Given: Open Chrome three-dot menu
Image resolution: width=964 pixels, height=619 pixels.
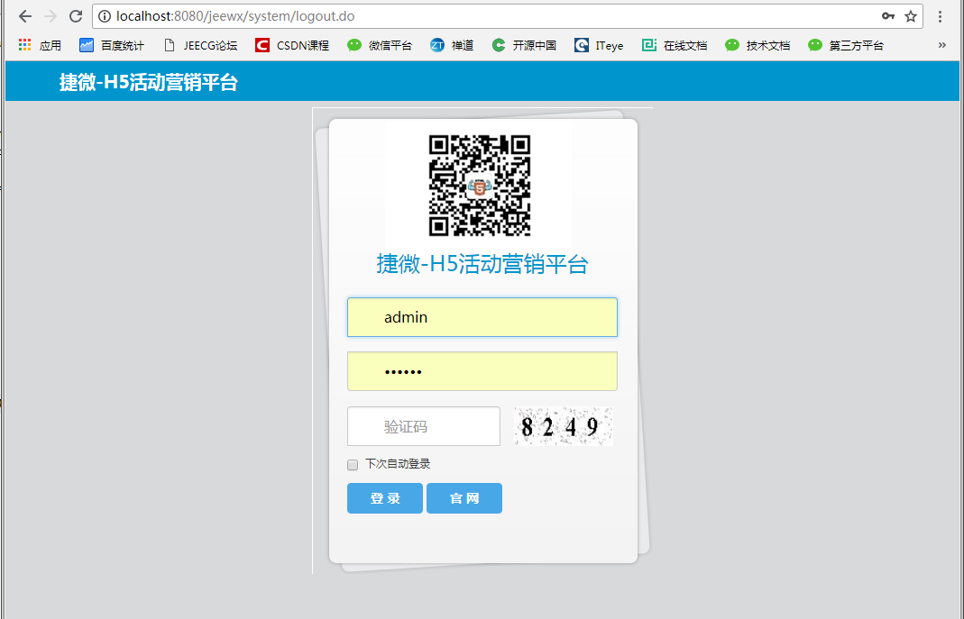Looking at the screenshot, I should click(940, 16).
